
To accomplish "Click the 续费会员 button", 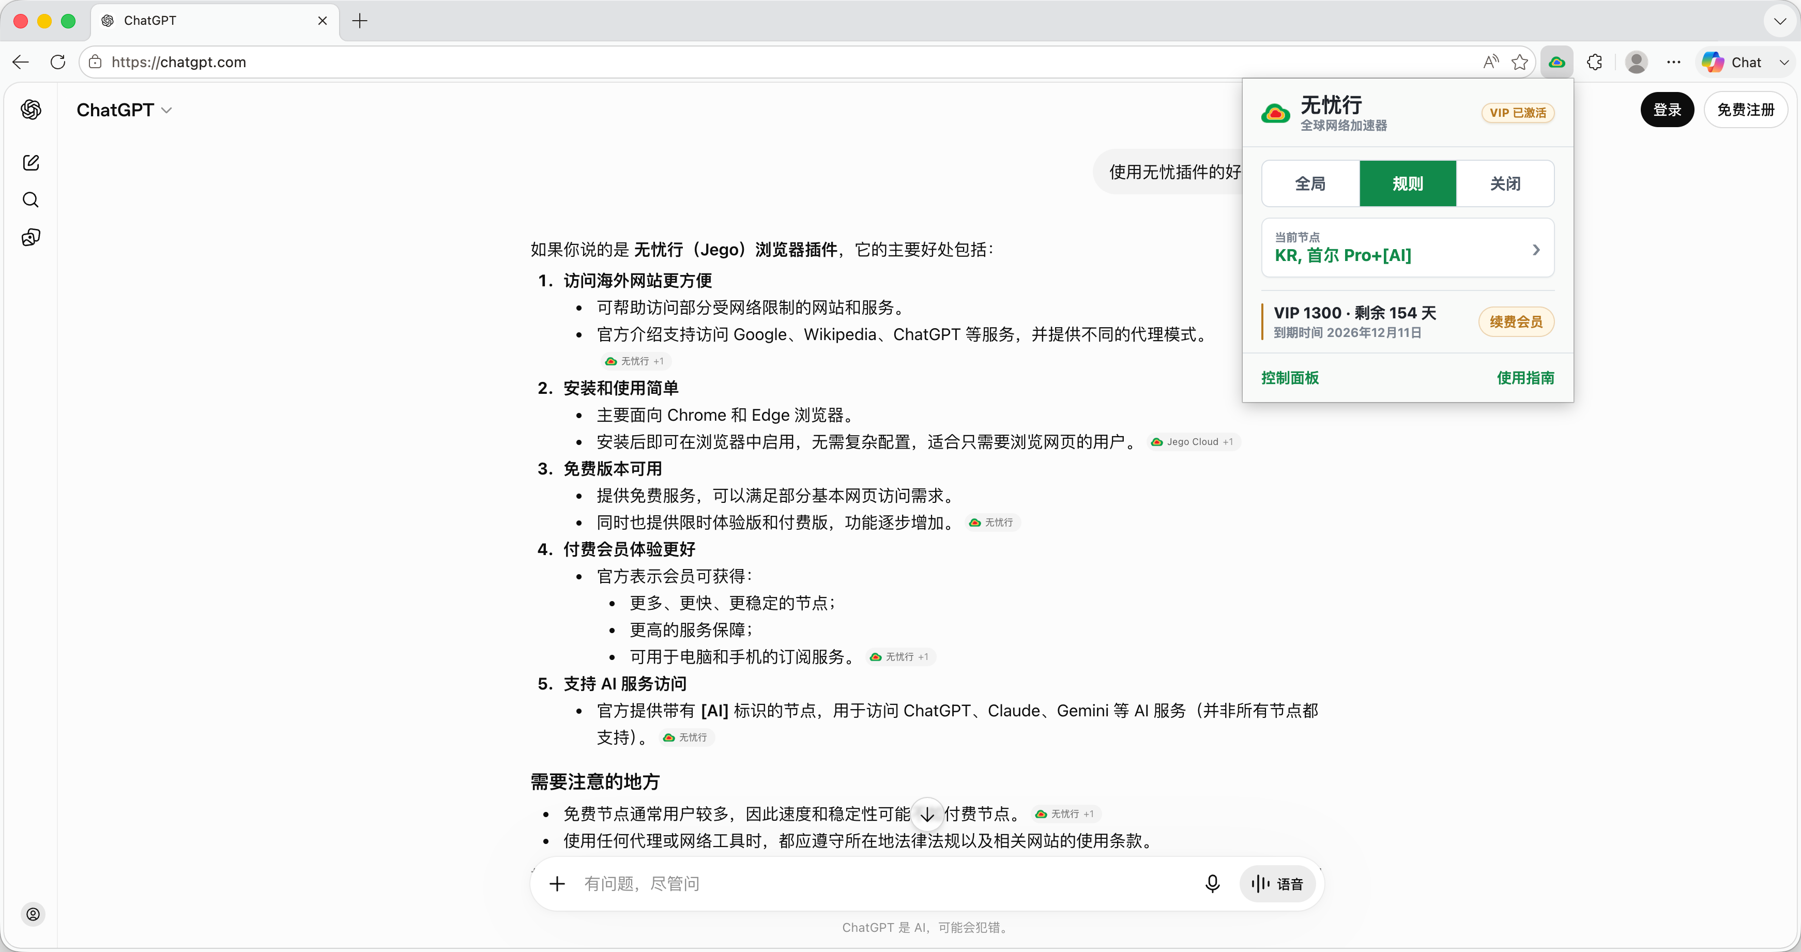I will coord(1516,321).
